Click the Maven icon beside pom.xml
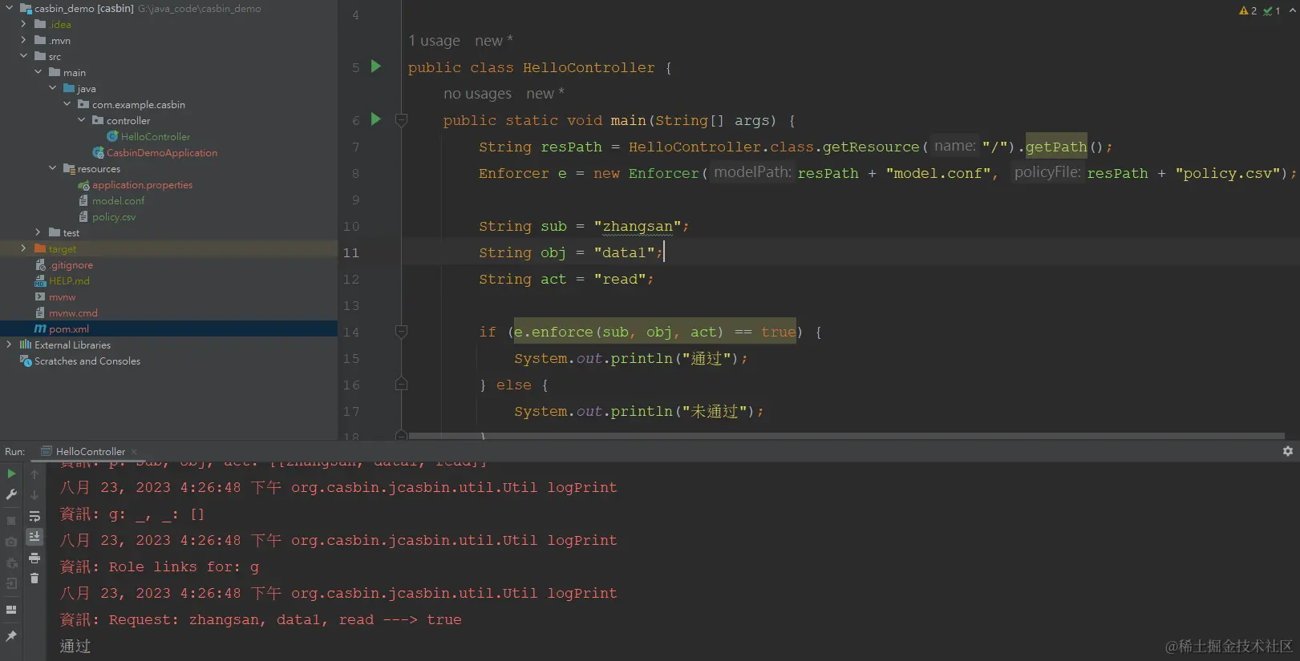1300x661 pixels. 40,328
